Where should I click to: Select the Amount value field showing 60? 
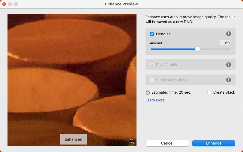[x=225, y=43]
